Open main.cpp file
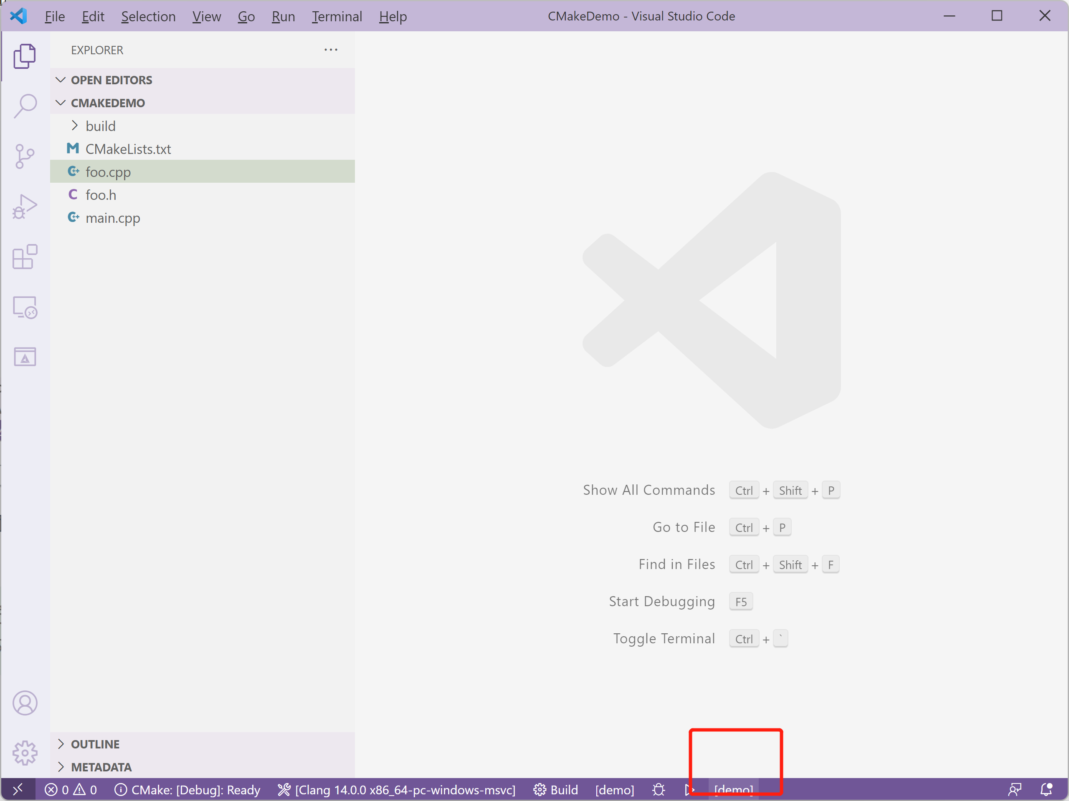The width and height of the screenshot is (1069, 801). click(203, 218)
